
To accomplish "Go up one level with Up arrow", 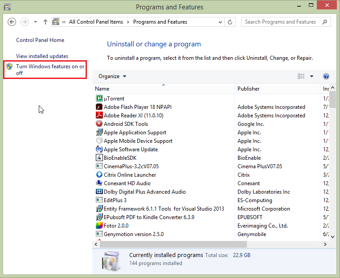I will tap(45, 22).
